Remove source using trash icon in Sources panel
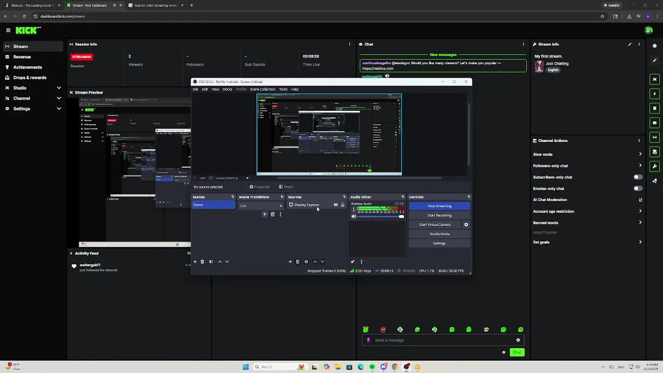 point(297,262)
